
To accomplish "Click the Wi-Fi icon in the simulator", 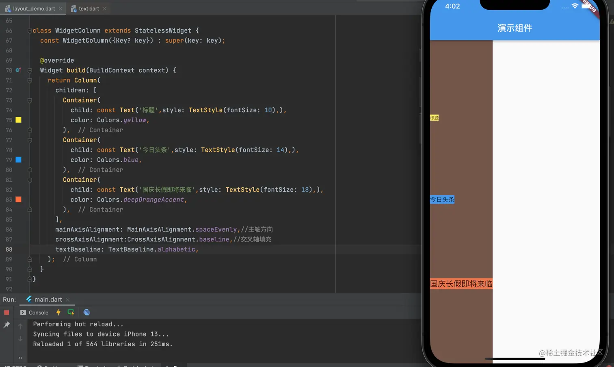I will [x=575, y=6].
